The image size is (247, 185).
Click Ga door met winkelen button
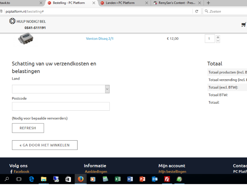44,145
